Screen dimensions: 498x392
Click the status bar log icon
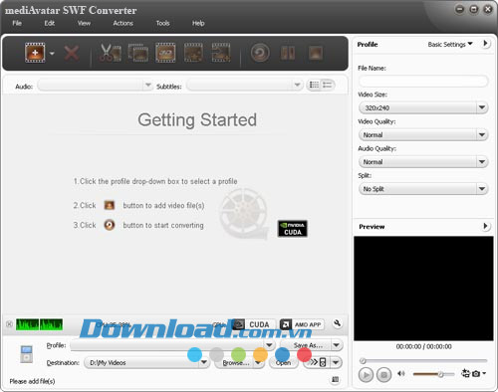pyautogui.click(x=336, y=379)
